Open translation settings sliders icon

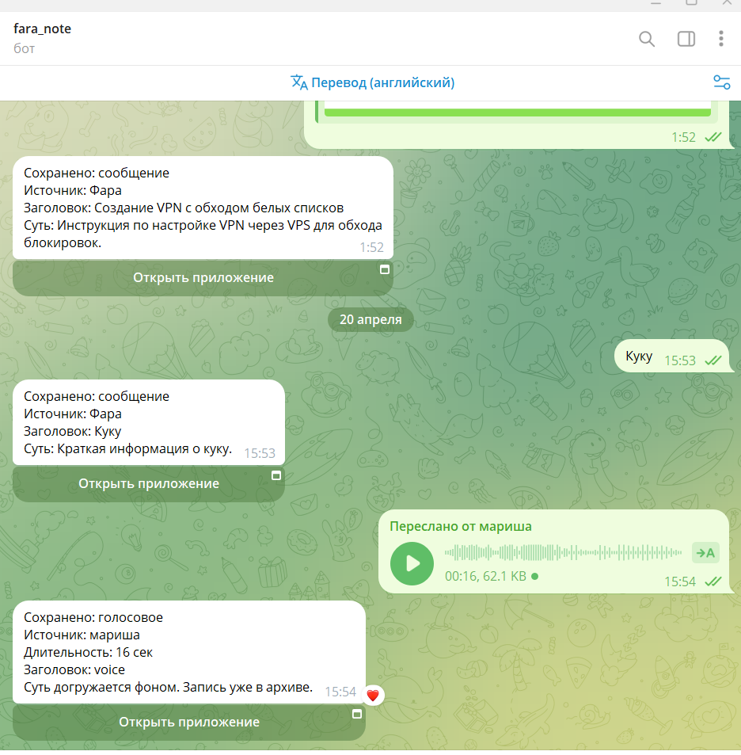722,82
